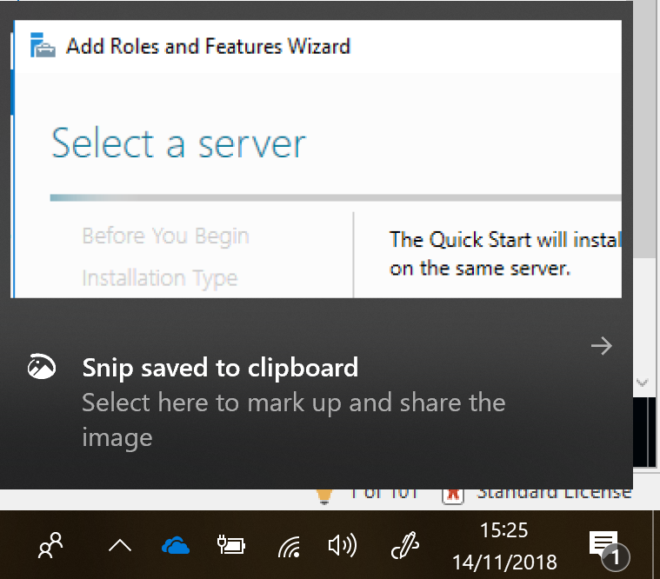Click the 15:25 clock and date
Image resolution: width=660 pixels, height=579 pixels.
504,546
